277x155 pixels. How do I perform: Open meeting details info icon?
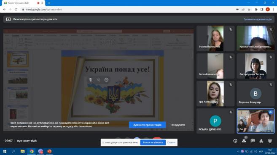[x=235, y=141]
